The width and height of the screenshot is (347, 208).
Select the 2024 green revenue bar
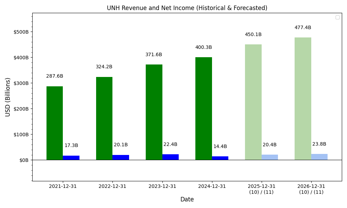coord(204,109)
